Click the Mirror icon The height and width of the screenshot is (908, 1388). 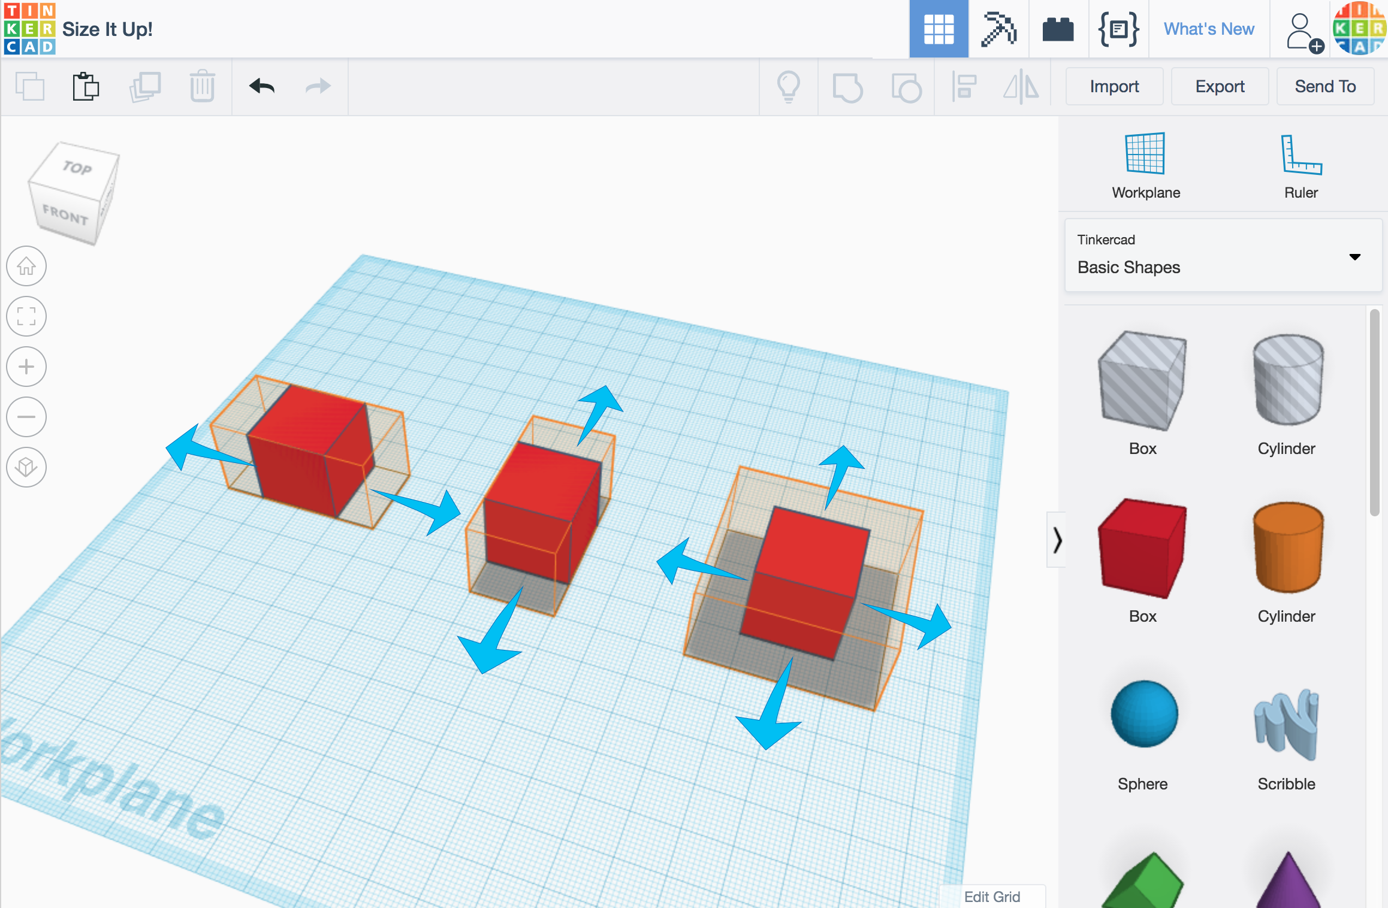(1021, 86)
